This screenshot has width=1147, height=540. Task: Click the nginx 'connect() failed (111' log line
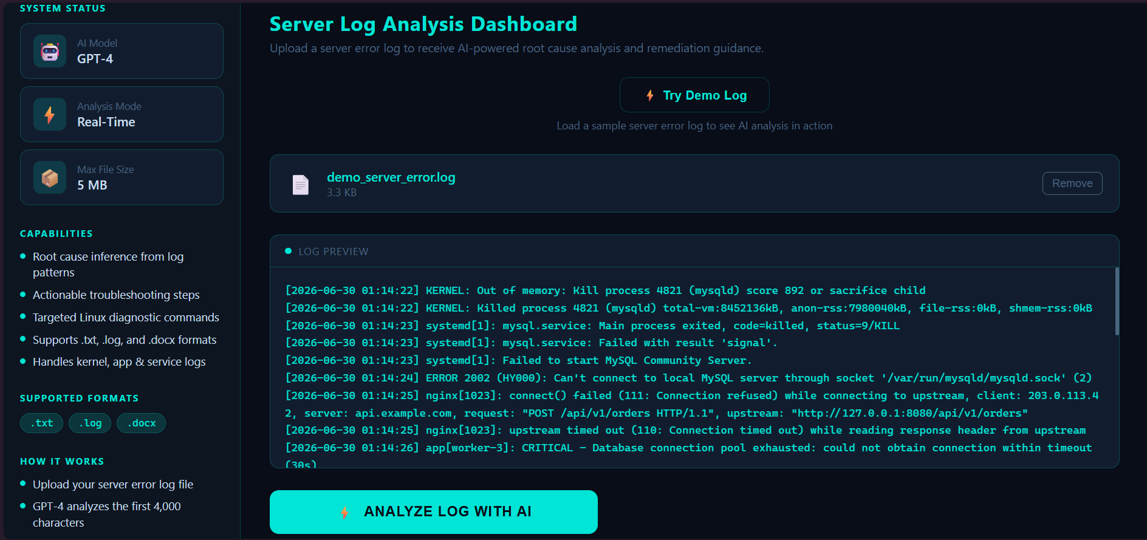tap(692, 405)
